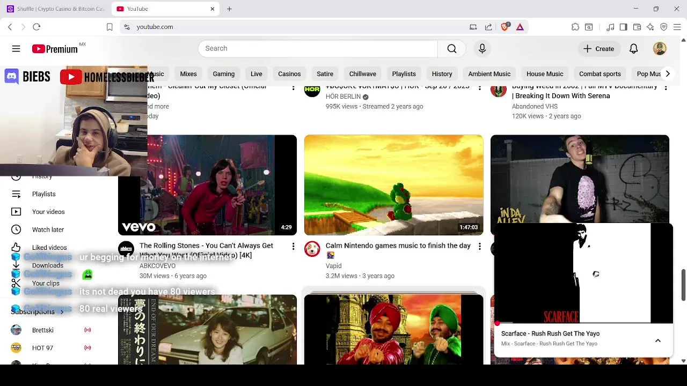Select the Satire filter chip
The image size is (687, 386).
tap(325, 74)
